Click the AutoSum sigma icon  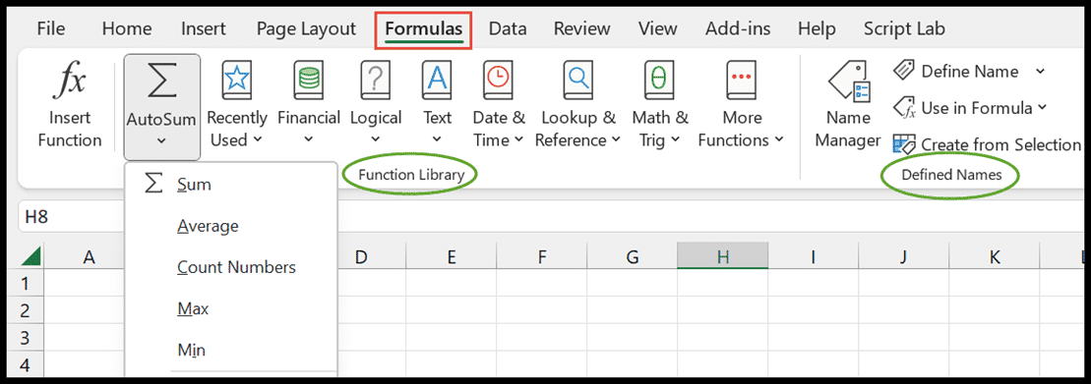tap(161, 82)
